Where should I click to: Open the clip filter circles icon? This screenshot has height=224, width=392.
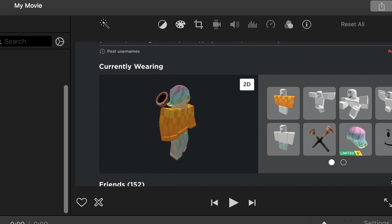pos(288,24)
